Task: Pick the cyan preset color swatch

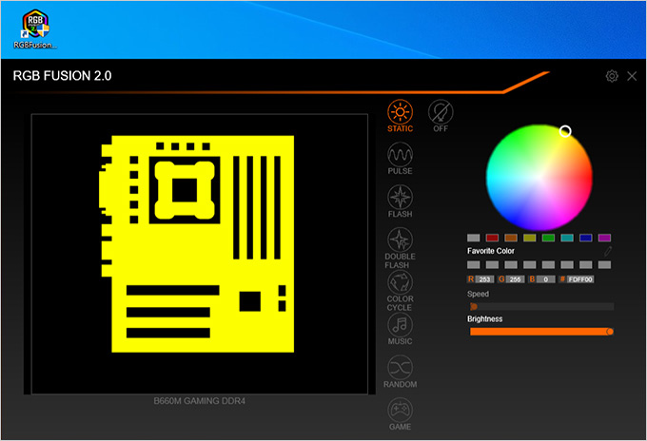Action: [x=567, y=238]
